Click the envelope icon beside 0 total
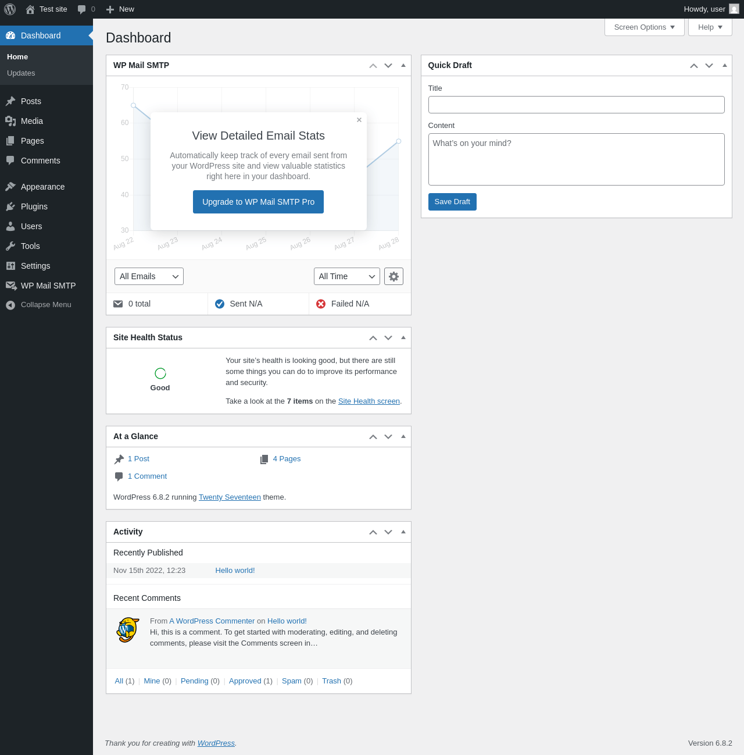744x755 pixels. tap(118, 304)
